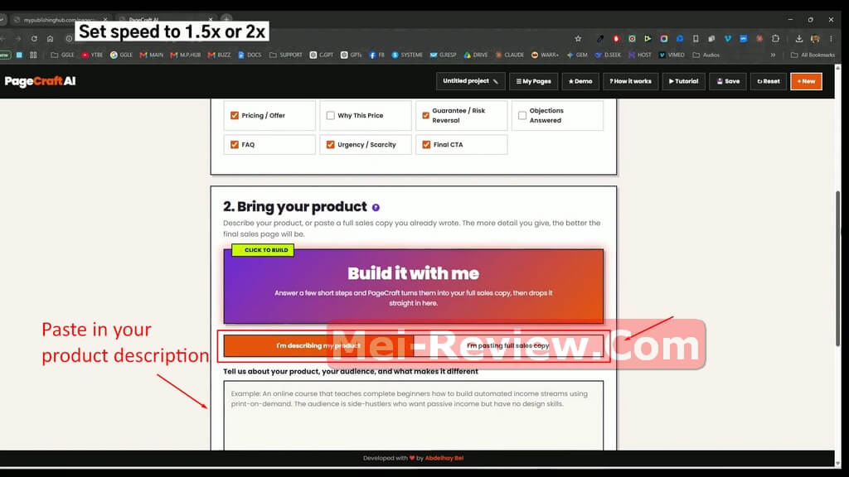Check the Why This Price checkbox
Image resolution: width=849 pixels, height=477 pixels.
[x=330, y=115]
